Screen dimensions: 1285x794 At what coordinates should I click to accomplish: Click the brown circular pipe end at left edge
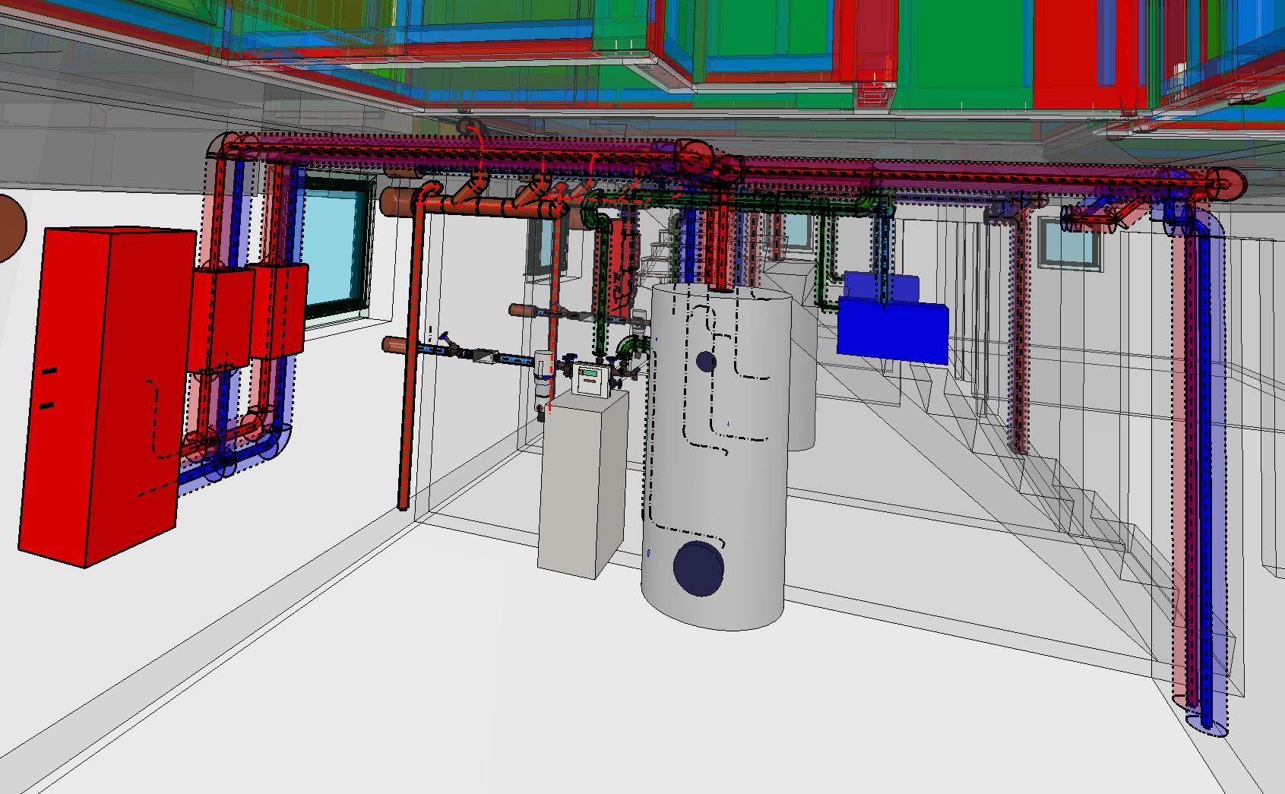point(9,228)
